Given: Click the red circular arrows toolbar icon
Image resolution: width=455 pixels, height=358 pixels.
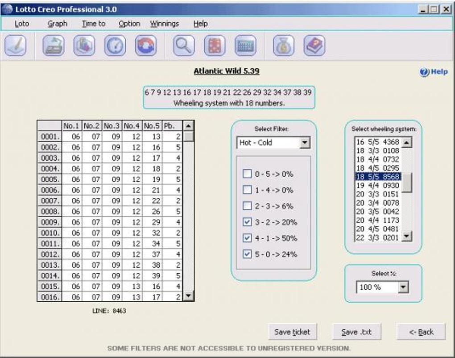Looking at the screenshot, I should pyautogui.click(x=146, y=46).
